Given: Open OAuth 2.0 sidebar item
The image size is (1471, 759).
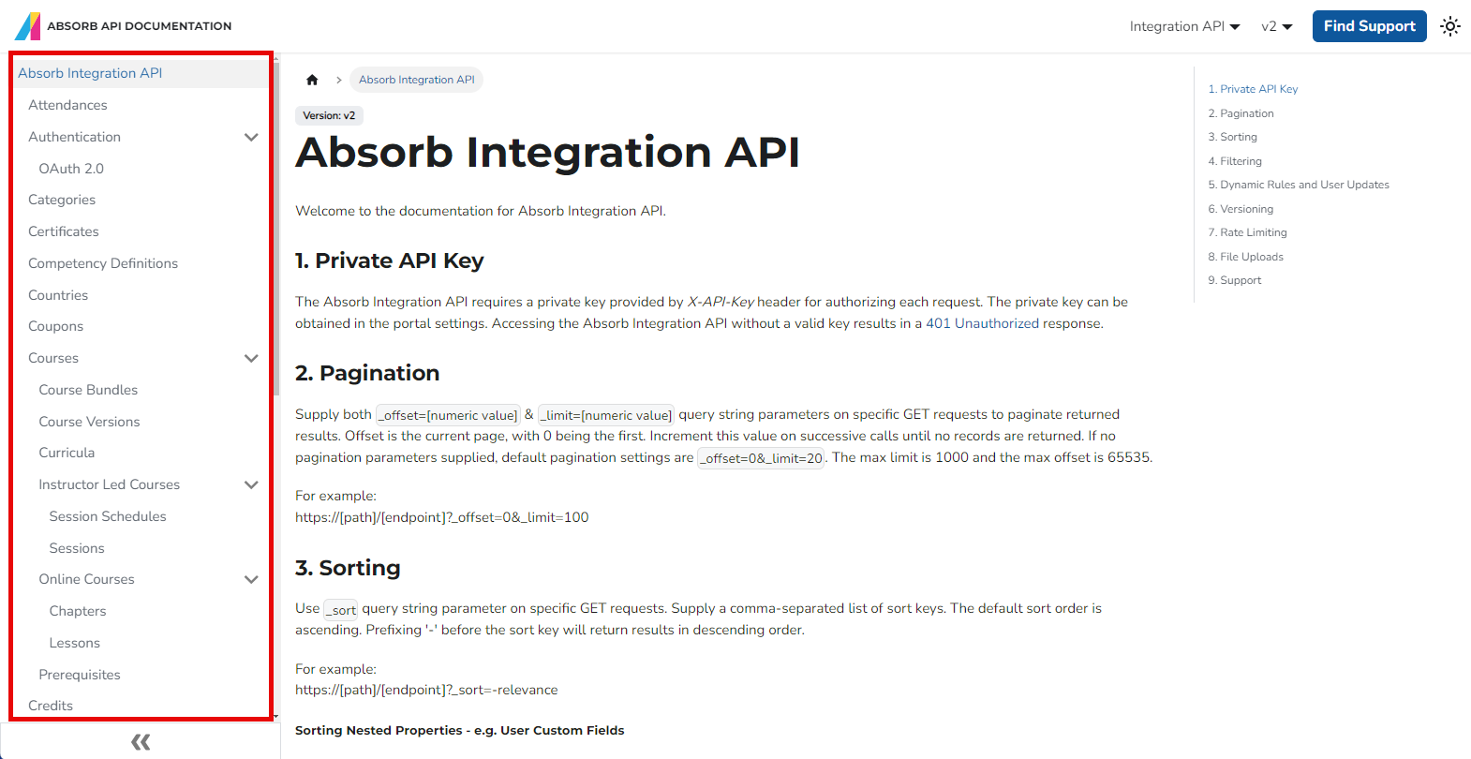Looking at the screenshot, I should (71, 169).
